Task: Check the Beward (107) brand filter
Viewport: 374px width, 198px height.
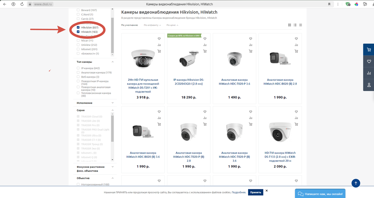Action: click(78, 10)
